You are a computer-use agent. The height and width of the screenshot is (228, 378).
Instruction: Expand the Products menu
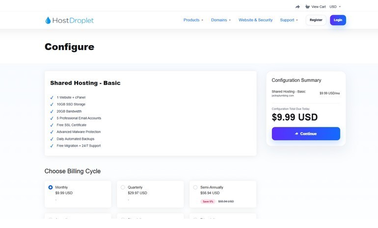193,20
